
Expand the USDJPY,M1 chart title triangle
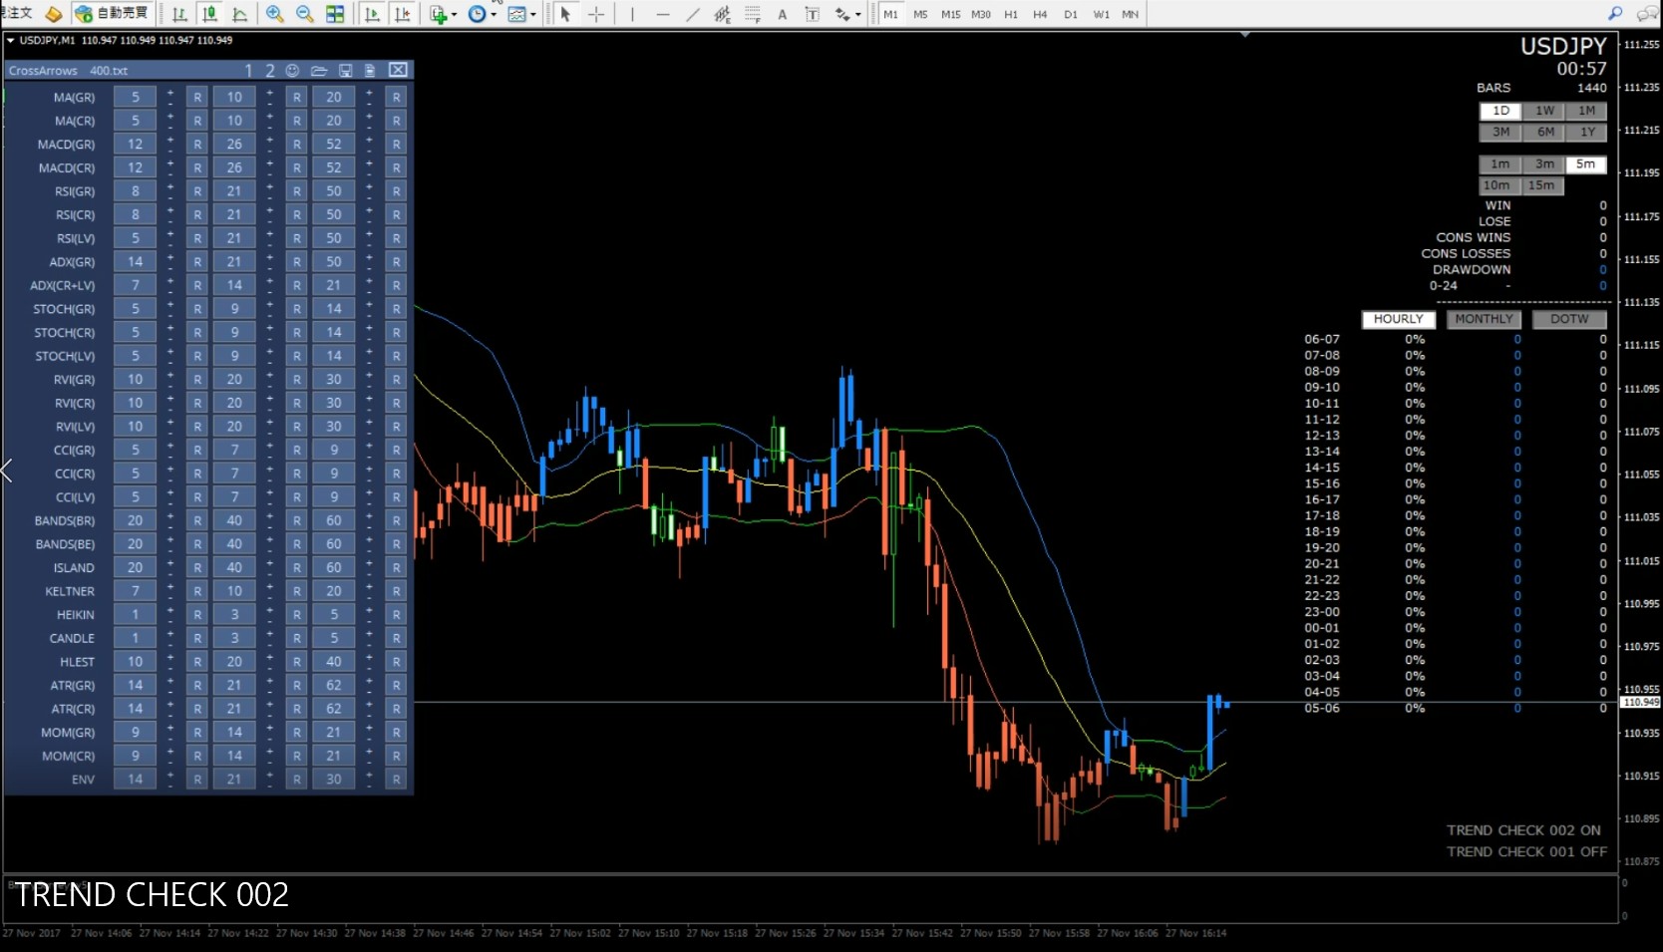click(x=10, y=41)
